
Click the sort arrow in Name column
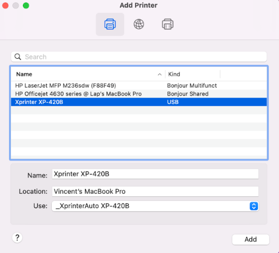coord(160,75)
